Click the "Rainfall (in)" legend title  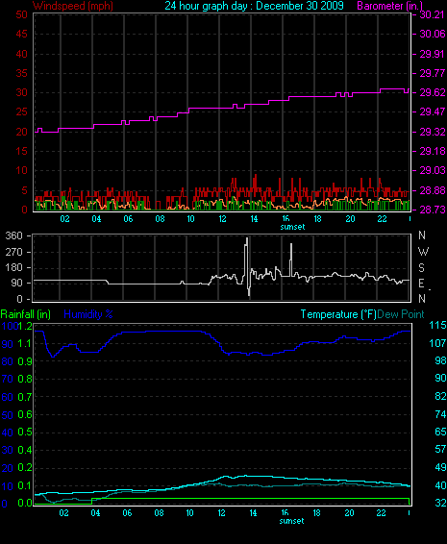(26, 314)
